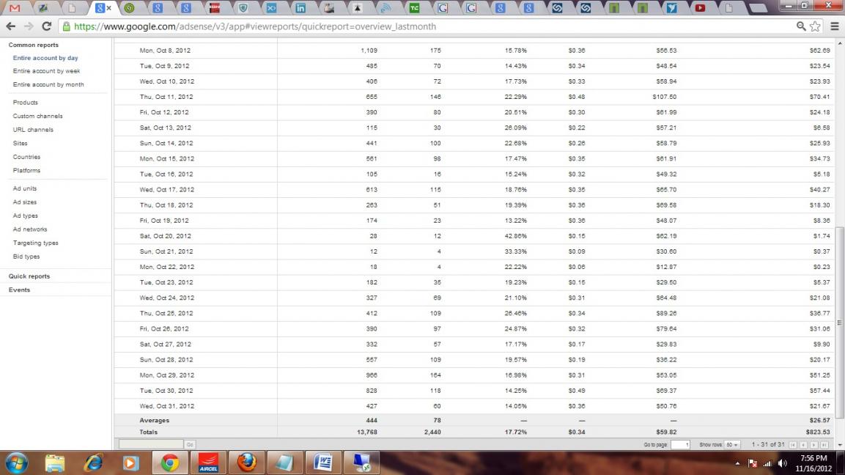
Task: Select Platforms in the sidebar
Action: click(26, 170)
